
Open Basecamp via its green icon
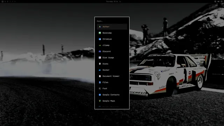(x=100, y=33)
